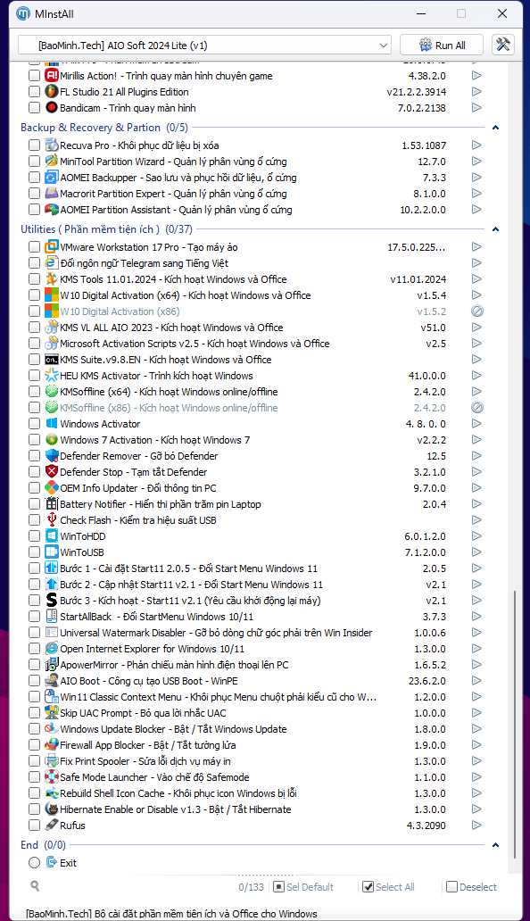
Task: Click the Safe Mode Launcher lifebuoy icon
Action: coord(52,776)
